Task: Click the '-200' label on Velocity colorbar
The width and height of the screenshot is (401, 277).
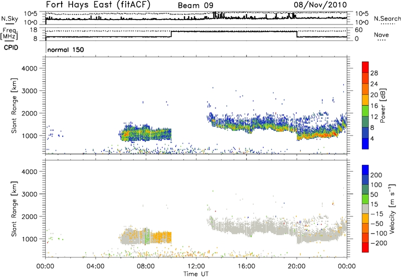Action: point(378,243)
